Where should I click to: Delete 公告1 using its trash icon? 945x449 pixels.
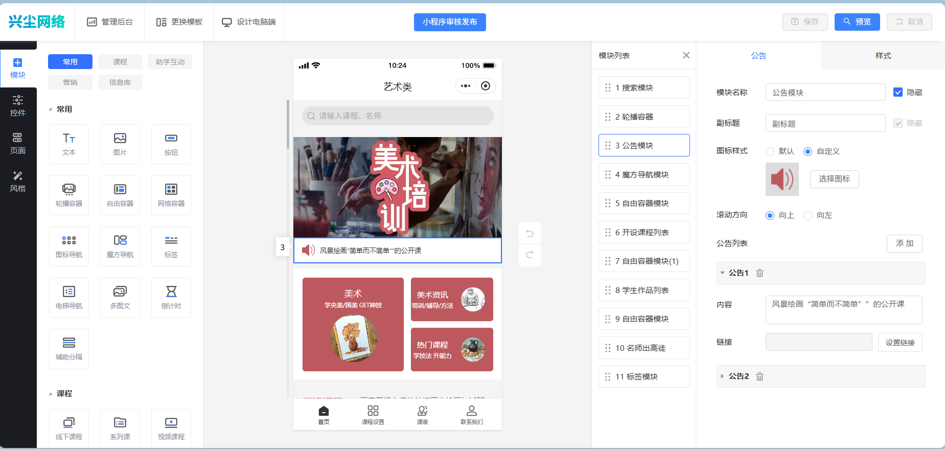(x=760, y=273)
